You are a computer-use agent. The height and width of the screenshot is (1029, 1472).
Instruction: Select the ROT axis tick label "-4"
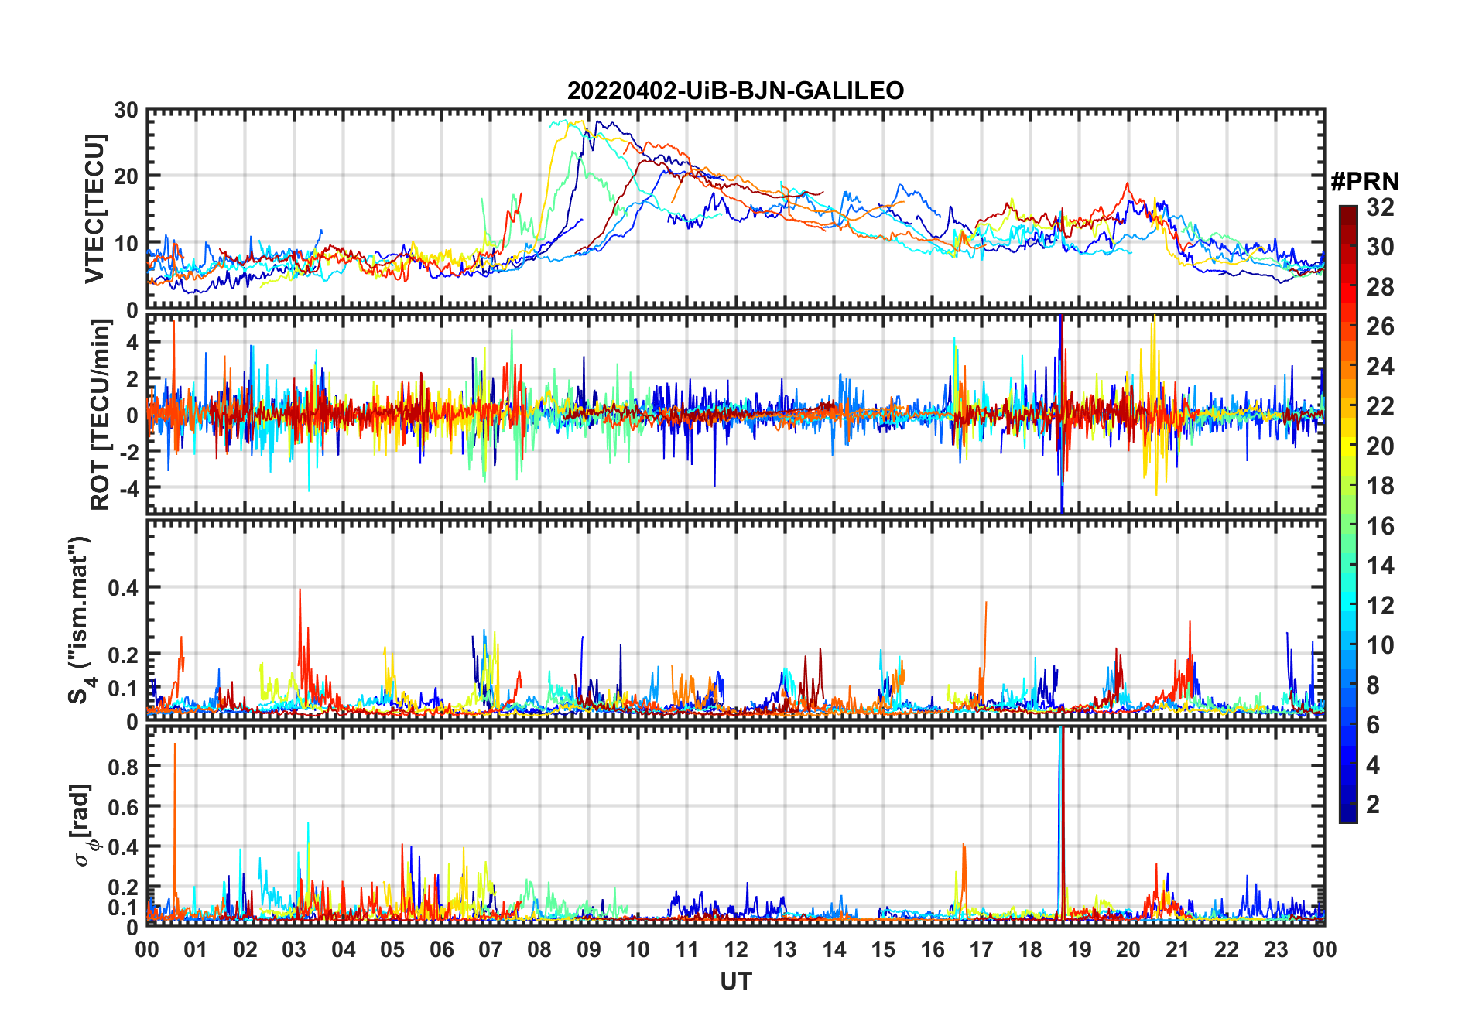point(128,488)
